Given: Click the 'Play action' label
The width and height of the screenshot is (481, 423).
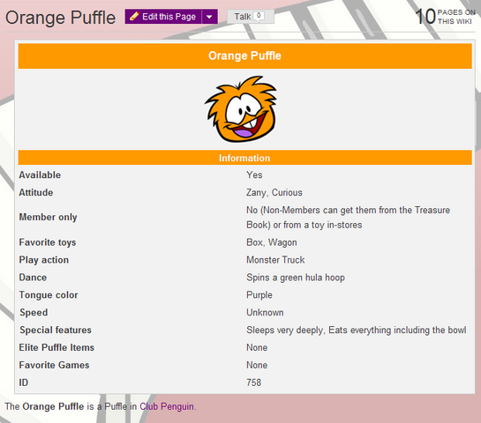Looking at the screenshot, I should [44, 260].
